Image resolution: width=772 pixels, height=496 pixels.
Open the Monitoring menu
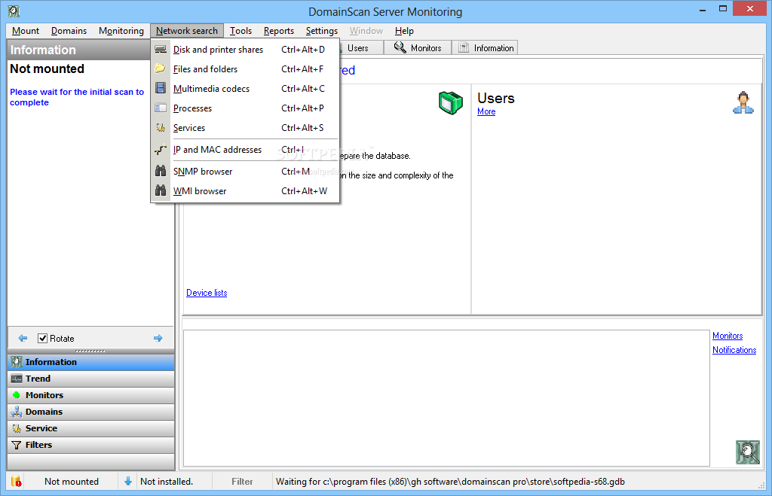(x=121, y=30)
